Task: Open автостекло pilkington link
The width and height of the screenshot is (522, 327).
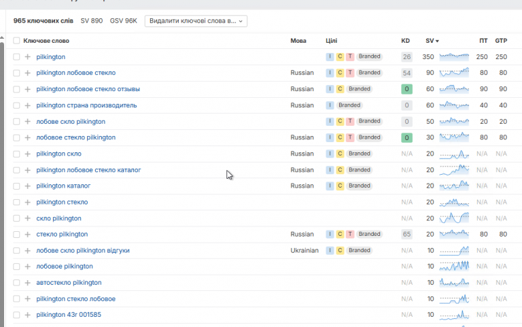Action: [69, 282]
